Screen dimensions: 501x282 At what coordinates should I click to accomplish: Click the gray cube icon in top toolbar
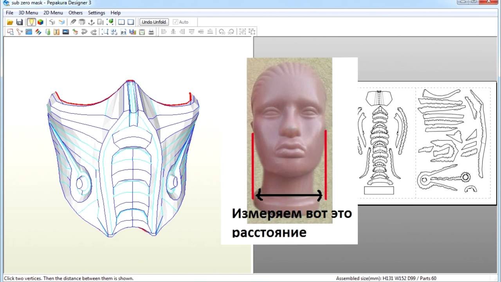click(52, 22)
